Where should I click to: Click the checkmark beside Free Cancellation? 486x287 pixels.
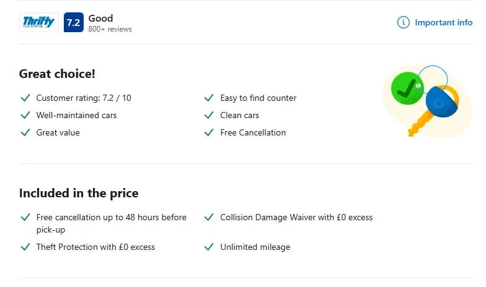coord(209,132)
